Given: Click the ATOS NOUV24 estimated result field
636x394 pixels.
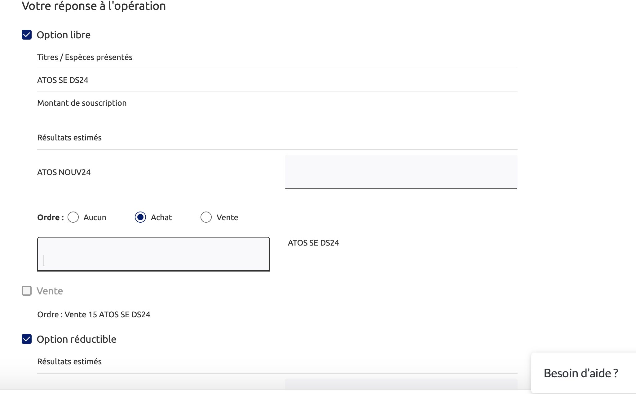Looking at the screenshot, I should coord(401,172).
